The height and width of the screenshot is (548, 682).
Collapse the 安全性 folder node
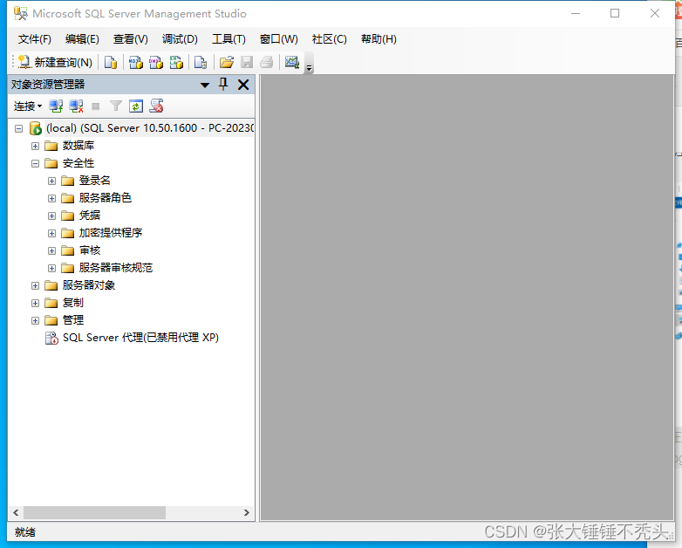click(x=35, y=163)
